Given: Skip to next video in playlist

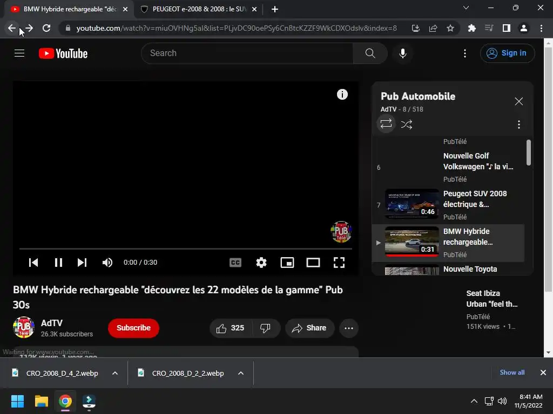Looking at the screenshot, I should coord(82,263).
